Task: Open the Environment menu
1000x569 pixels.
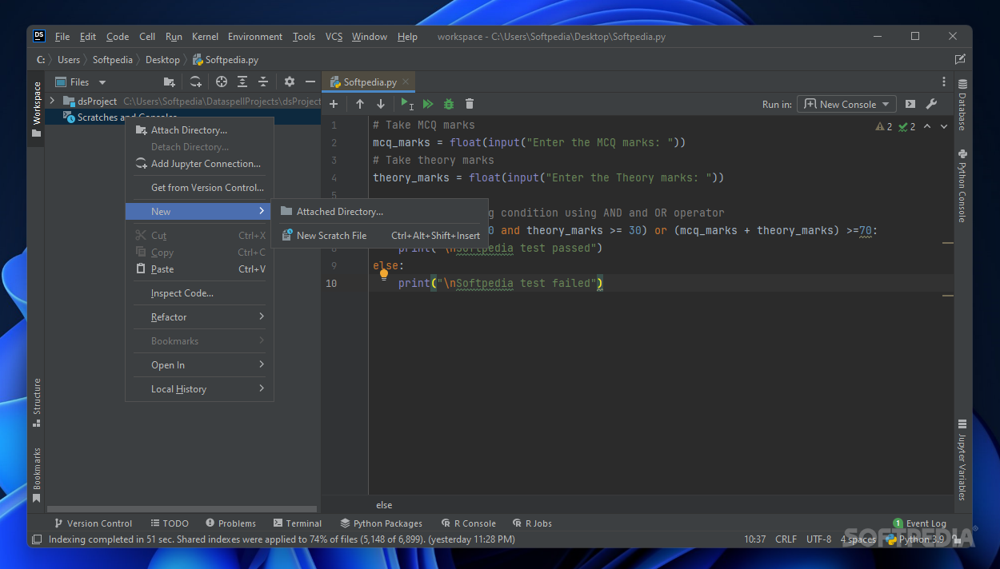Action: pos(255,37)
